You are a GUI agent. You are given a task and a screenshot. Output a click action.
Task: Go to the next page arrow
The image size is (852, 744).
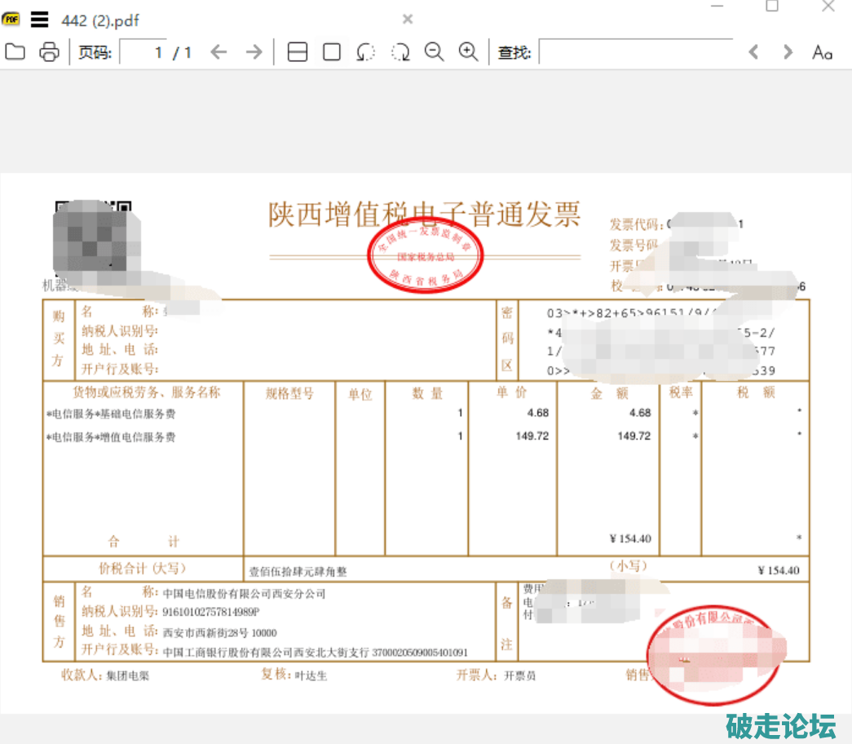pyautogui.click(x=254, y=52)
